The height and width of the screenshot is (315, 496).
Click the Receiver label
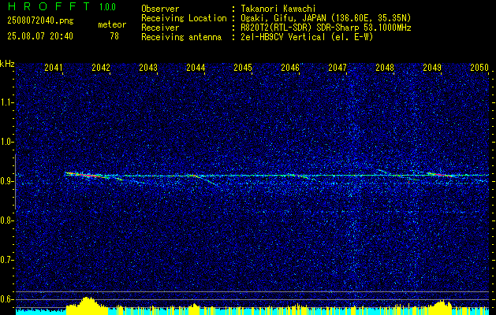(x=160, y=28)
